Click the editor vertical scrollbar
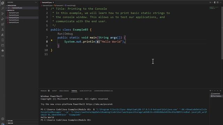223x125 pixels. [x=222, y=33]
